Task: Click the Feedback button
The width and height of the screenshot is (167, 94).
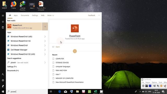Action: coord(92,15)
